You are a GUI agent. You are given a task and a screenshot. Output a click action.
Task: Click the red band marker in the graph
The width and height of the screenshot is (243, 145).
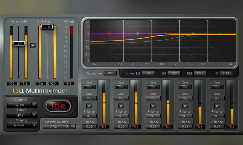pos(109,34)
